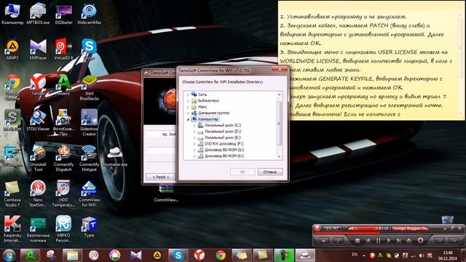
Task: Open the Uninstall Tool desktop shortcut
Action: 38,158
